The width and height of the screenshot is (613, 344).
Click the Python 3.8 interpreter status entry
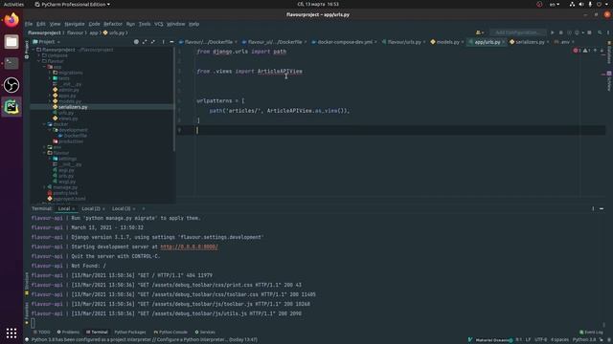(x=584, y=340)
